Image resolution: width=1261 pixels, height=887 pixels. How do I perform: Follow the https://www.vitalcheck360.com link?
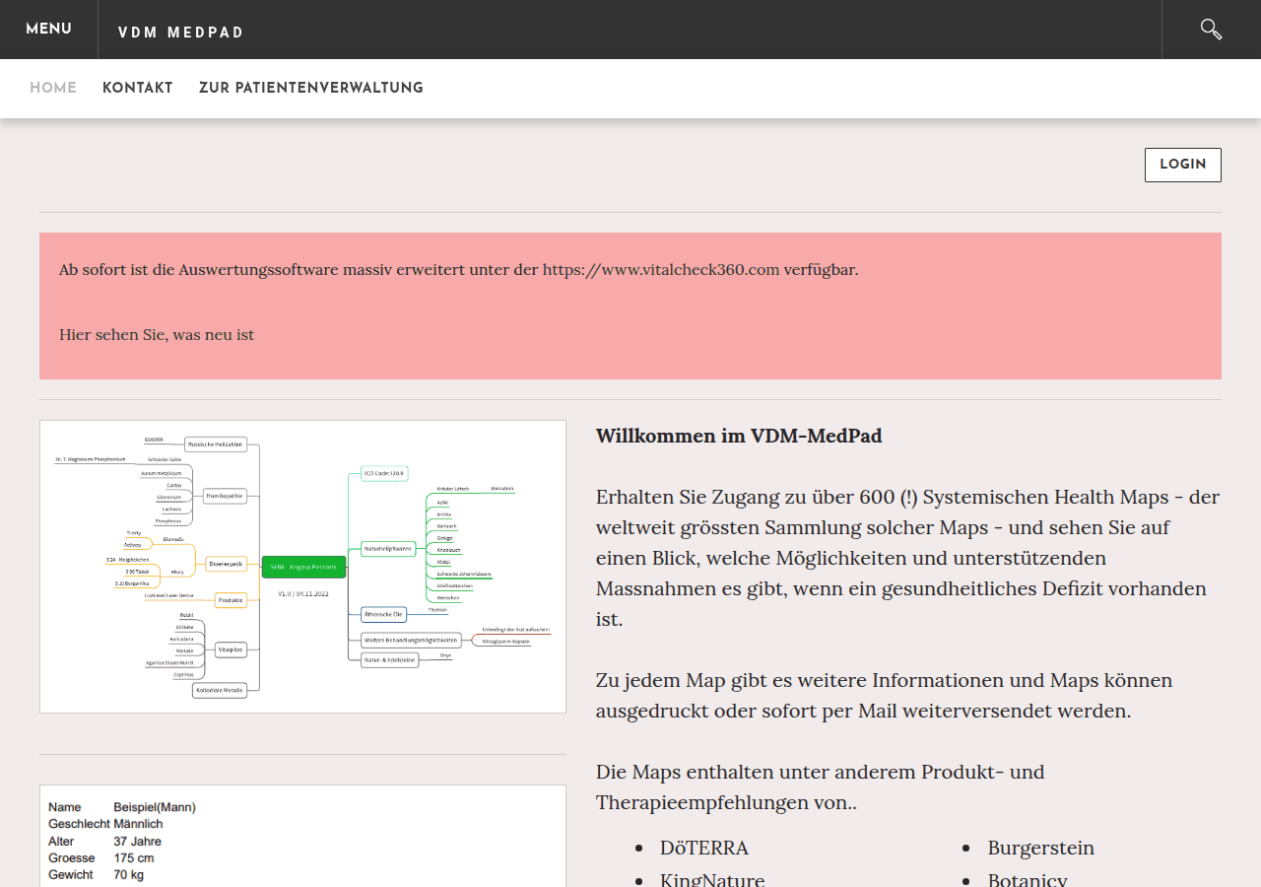click(661, 269)
